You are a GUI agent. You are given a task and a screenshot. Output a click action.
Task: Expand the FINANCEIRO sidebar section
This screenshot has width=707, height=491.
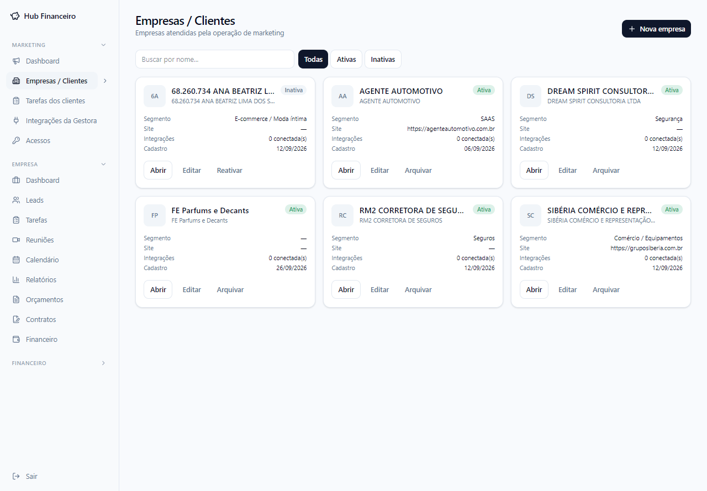[103, 363]
